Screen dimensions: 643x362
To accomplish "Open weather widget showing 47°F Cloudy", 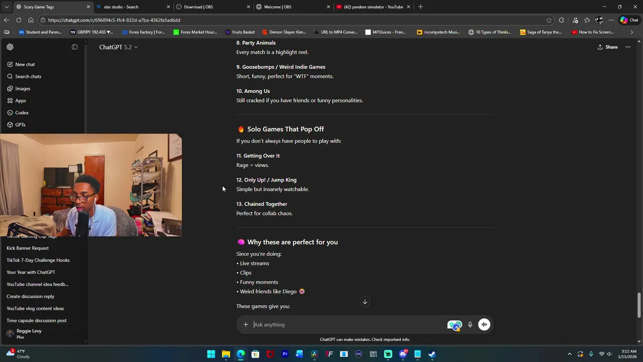I will [18, 354].
